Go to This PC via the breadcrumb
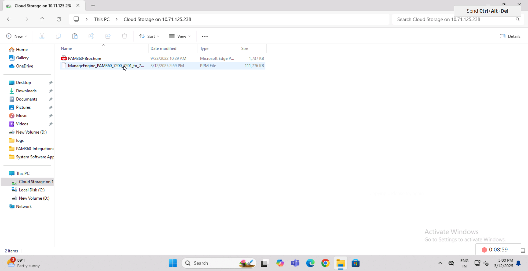This screenshot has width=528, height=271. [x=101, y=19]
